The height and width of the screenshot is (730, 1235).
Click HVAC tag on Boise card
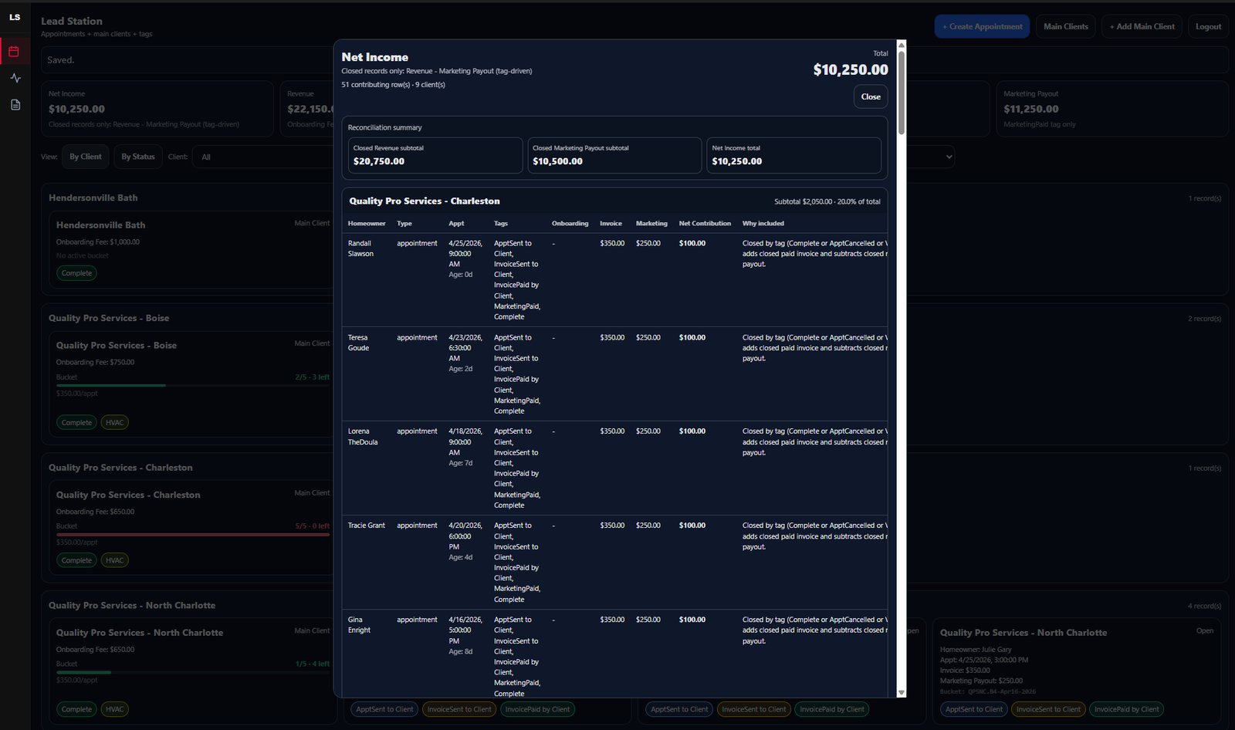point(115,423)
